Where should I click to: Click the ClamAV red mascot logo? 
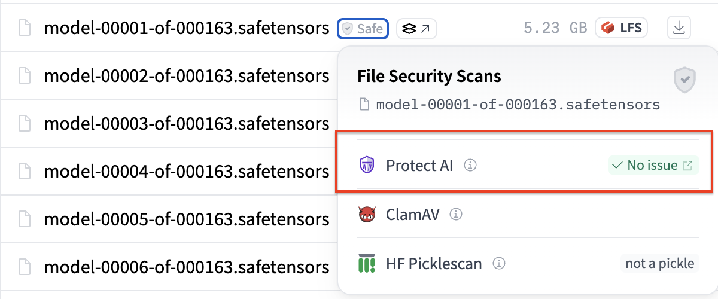[367, 214]
